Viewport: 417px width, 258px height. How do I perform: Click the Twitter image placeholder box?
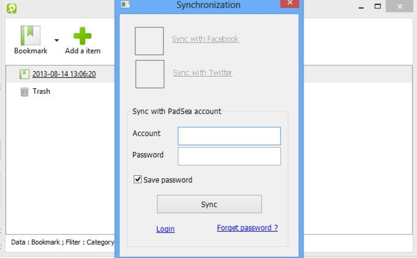coord(150,74)
